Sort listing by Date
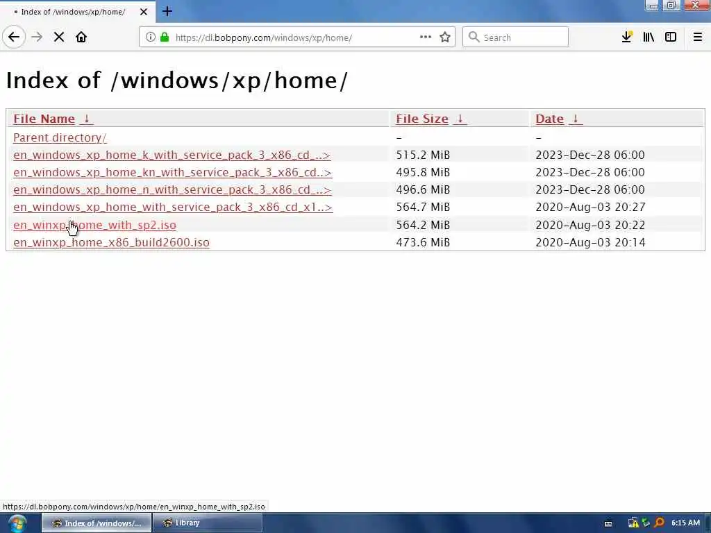 (550, 119)
